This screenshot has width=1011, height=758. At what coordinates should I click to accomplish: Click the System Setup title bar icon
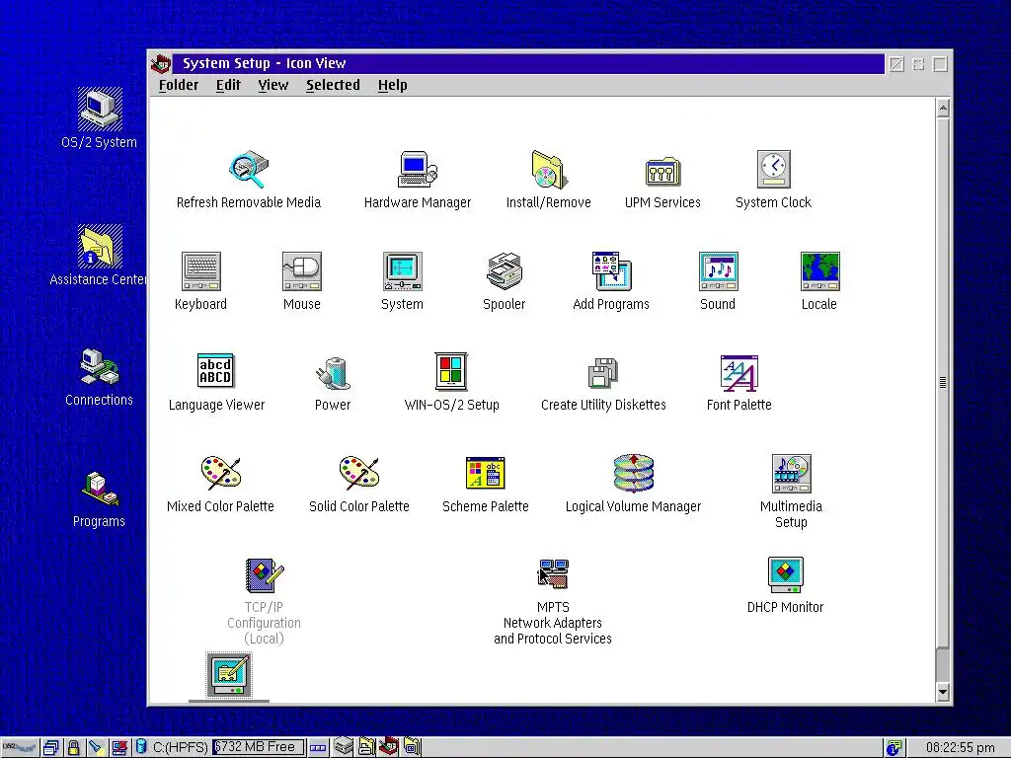click(x=161, y=64)
